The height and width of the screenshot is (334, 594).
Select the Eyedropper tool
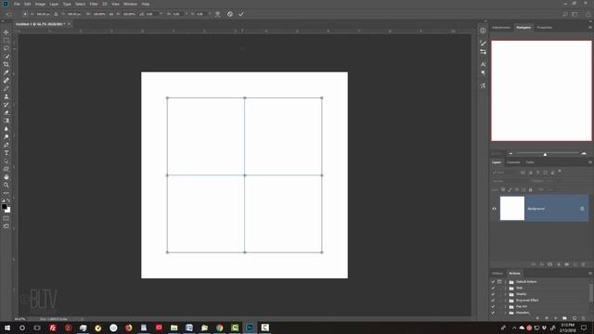[6, 72]
